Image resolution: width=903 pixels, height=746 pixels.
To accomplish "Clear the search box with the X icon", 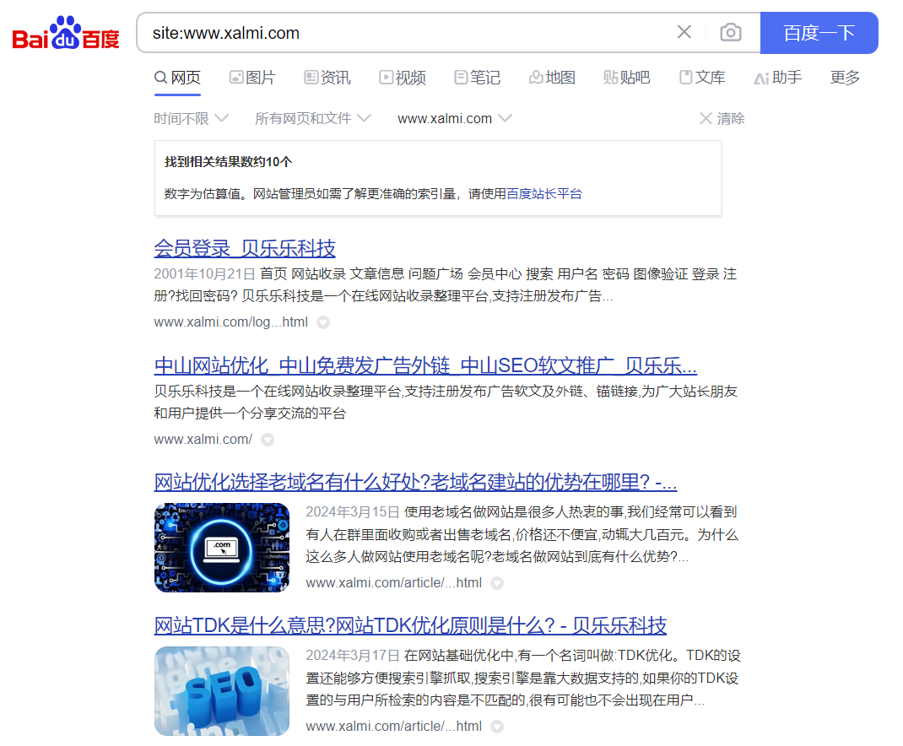I will [684, 32].
